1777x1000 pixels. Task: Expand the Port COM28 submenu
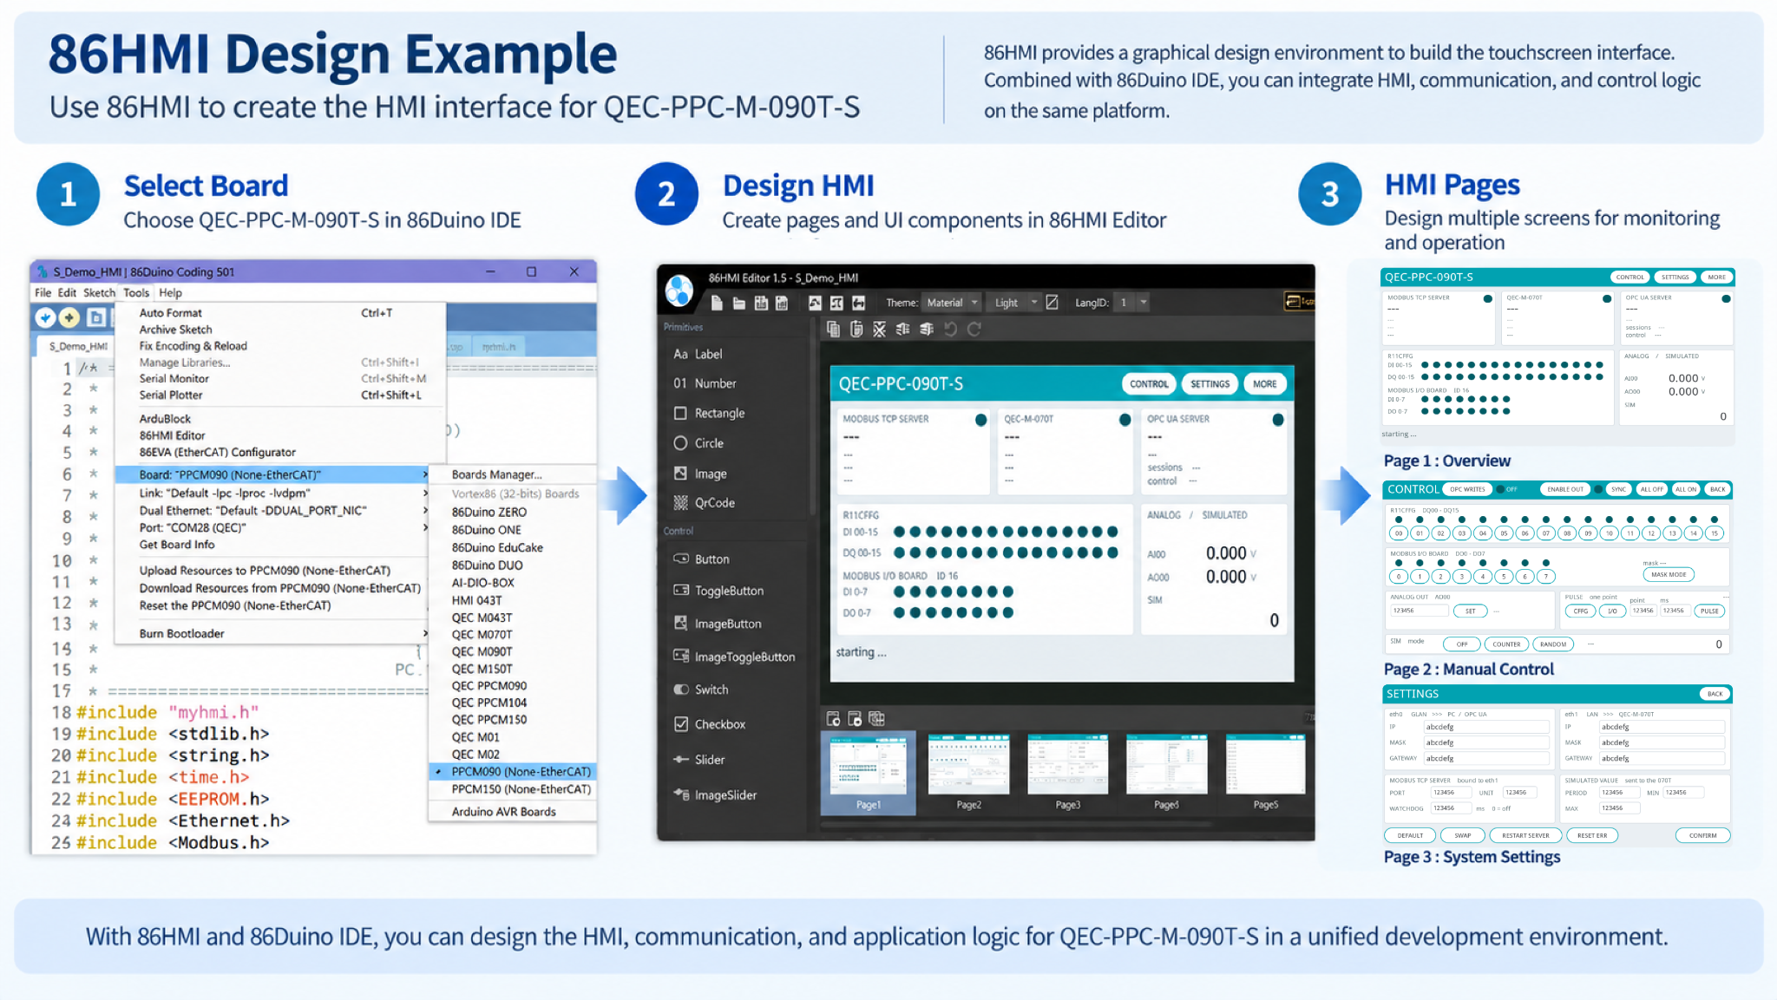(x=272, y=527)
